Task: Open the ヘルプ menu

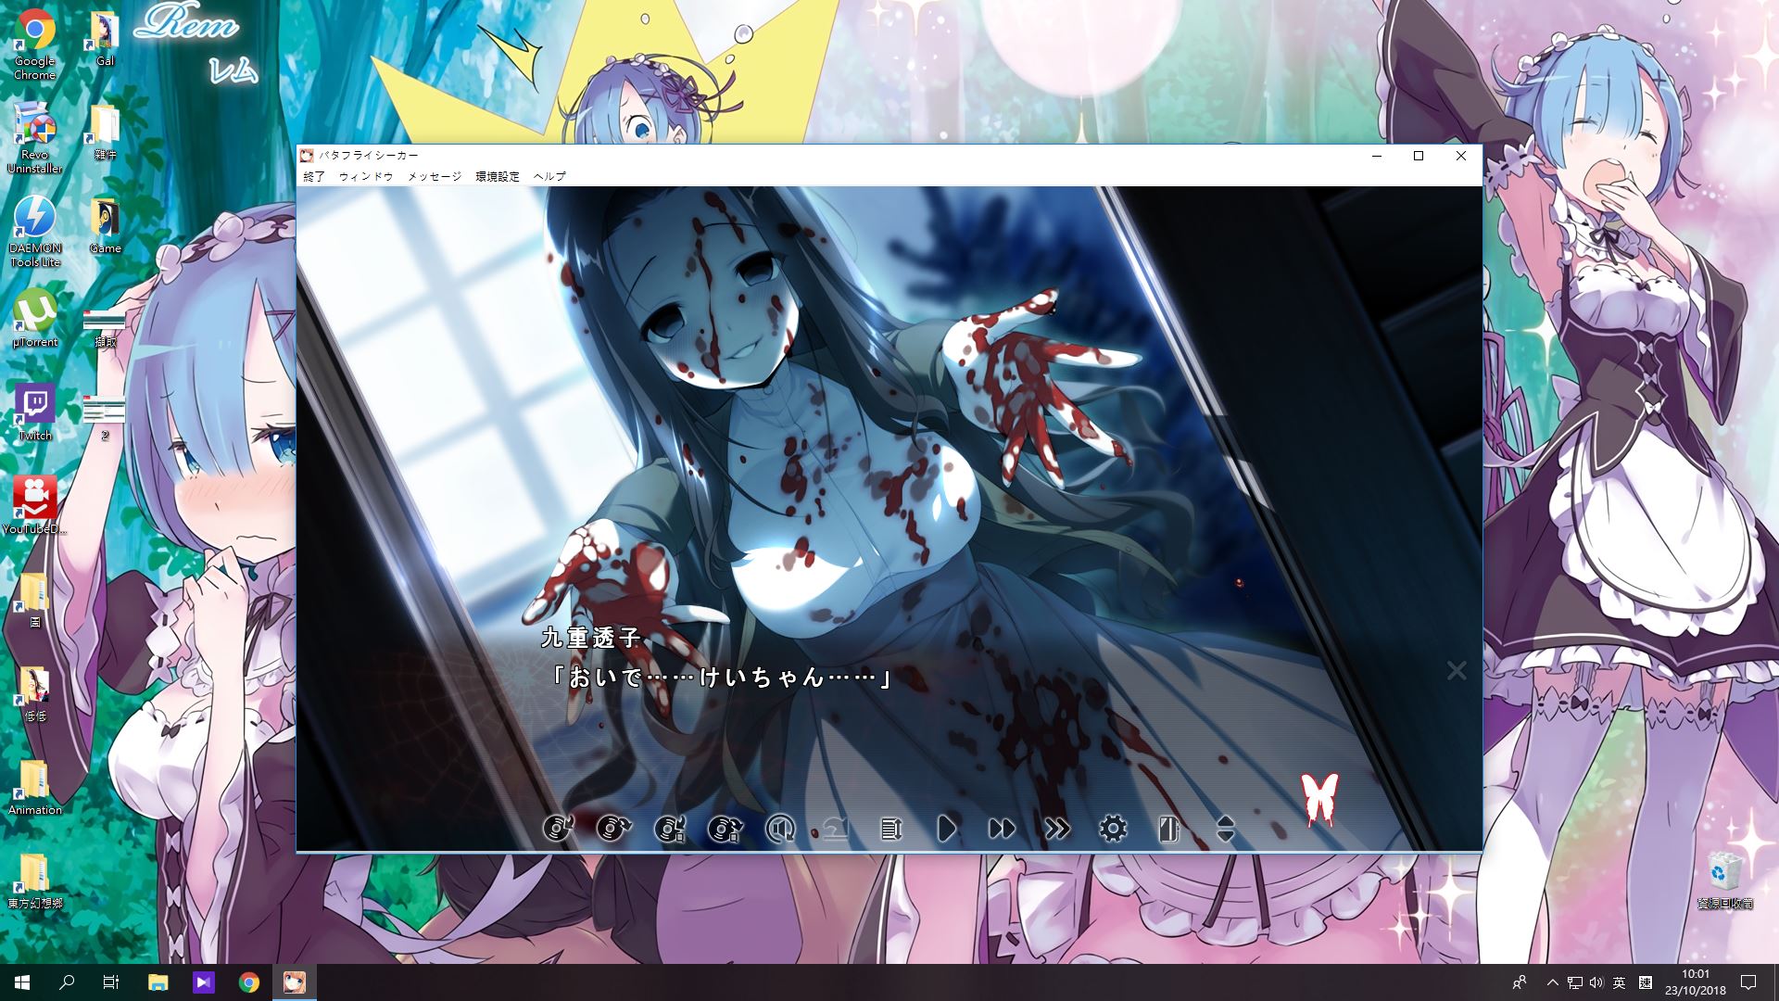Action: pos(549,176)
